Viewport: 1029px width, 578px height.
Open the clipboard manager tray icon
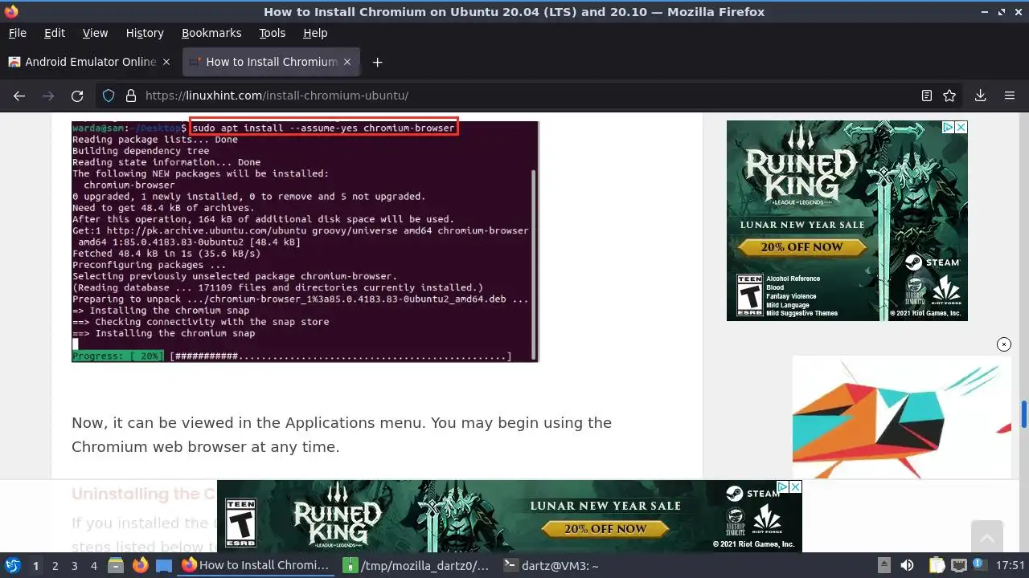(x=936, y=565)
